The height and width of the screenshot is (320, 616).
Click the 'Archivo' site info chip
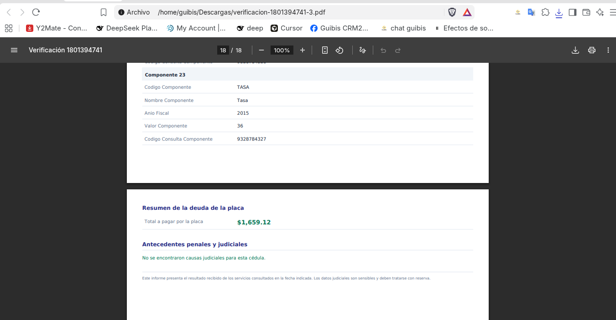[x=134, y=12]
